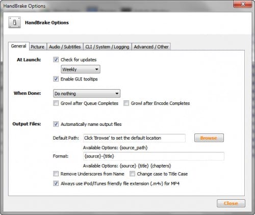Open the When Done dropdown
This screenshot has width=255, height=215.
87,94
